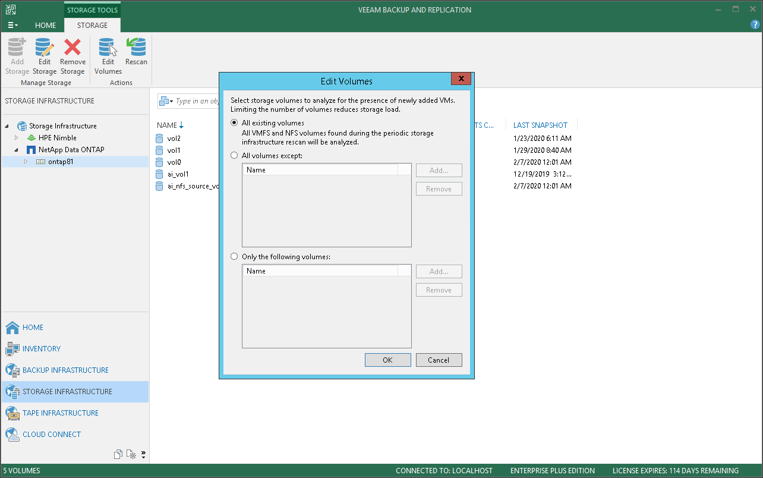The image size is (763, 478).
Task: Click the Remove Storage red X icon
Action: [x=72, y=47]
